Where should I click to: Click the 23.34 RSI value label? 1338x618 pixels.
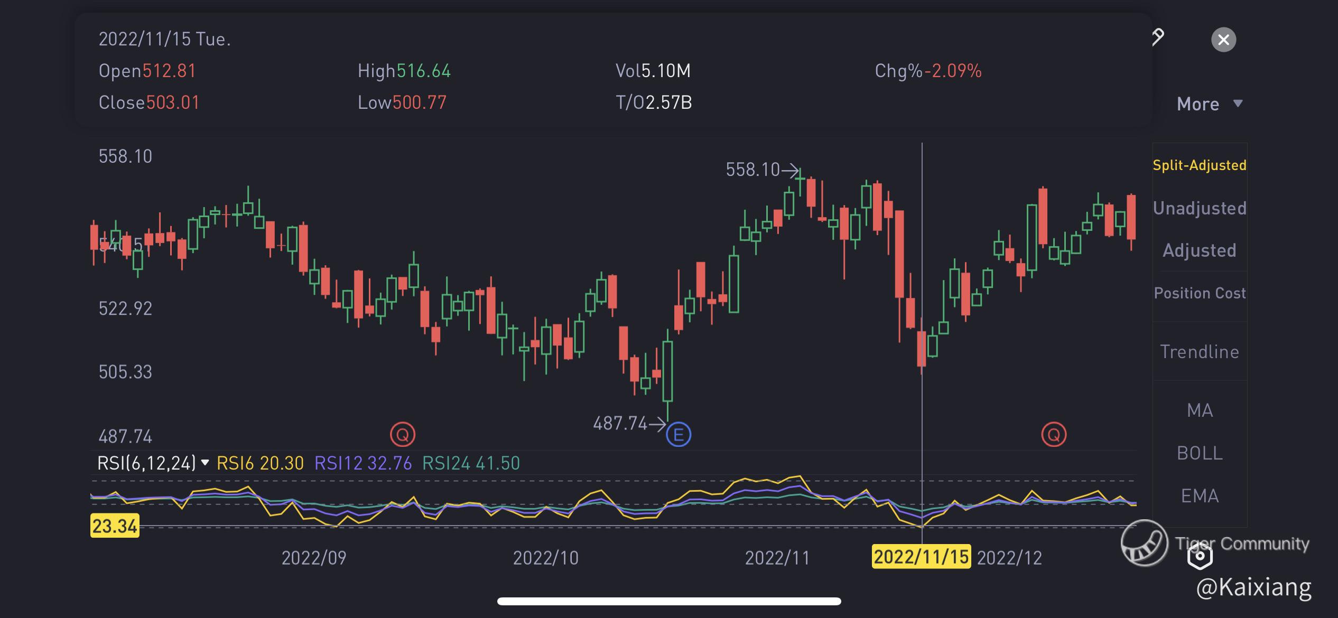click(x=115, y=526)
